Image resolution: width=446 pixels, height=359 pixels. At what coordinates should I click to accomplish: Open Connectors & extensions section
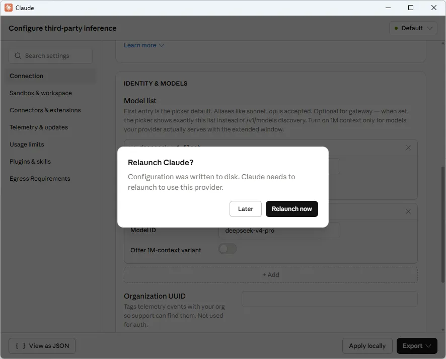pyautogui.click(x=45, y=110)
